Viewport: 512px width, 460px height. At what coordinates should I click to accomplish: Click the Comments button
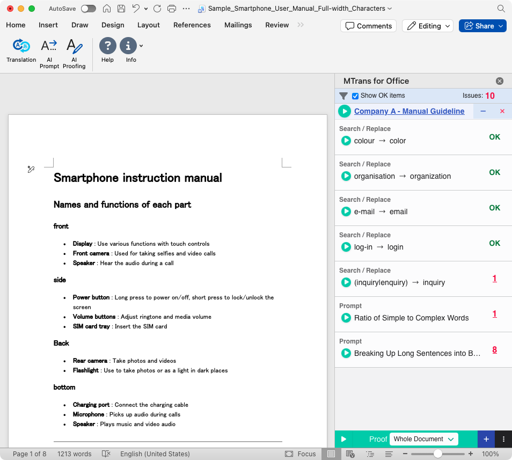pyautogui.click(x=368, y=26)
